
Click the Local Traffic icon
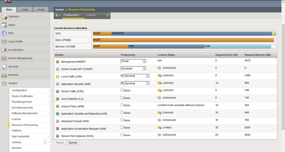(x=4, y=42)
